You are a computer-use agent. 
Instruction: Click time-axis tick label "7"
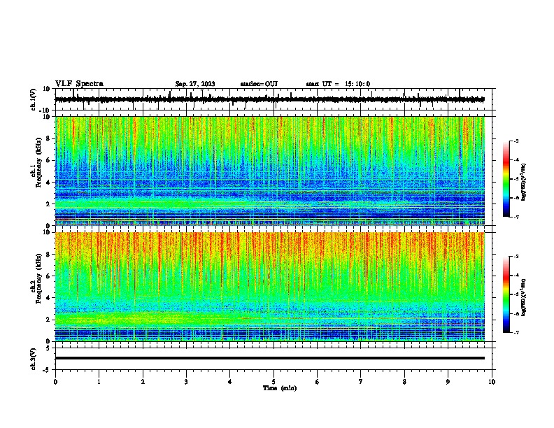(x=361, y=382)
